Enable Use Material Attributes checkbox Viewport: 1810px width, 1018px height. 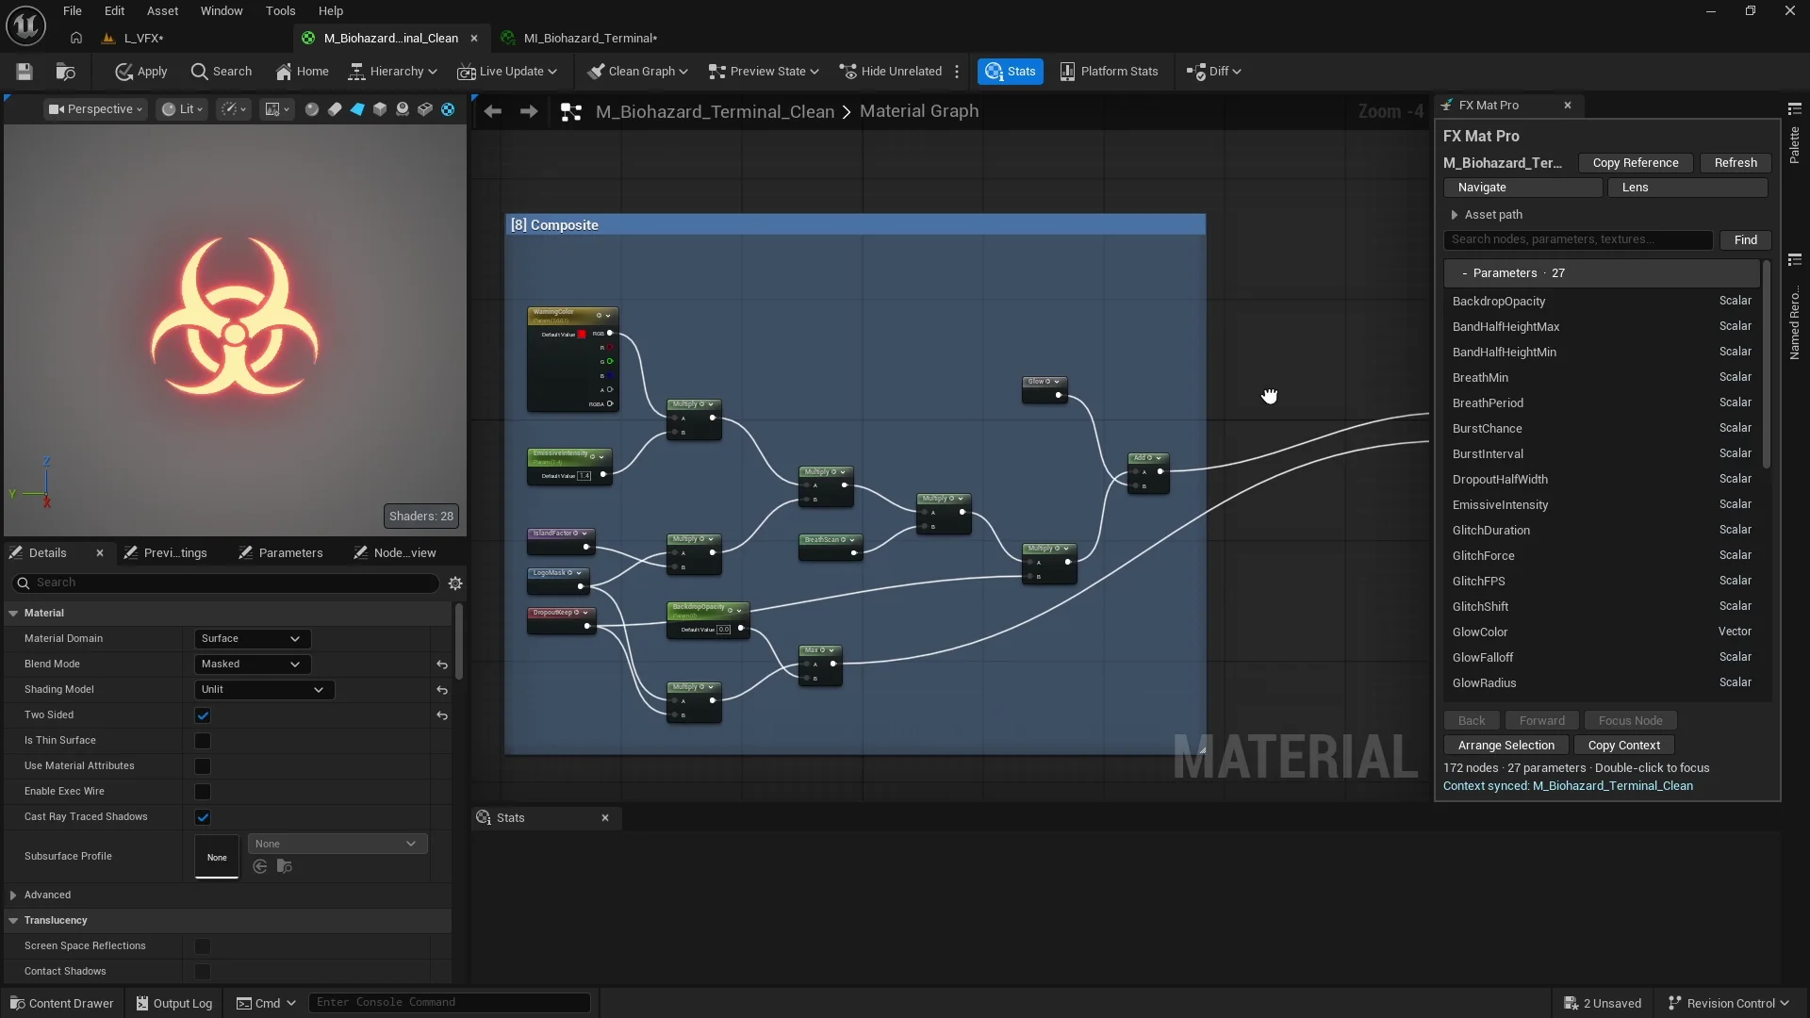[x=203, y=766]
